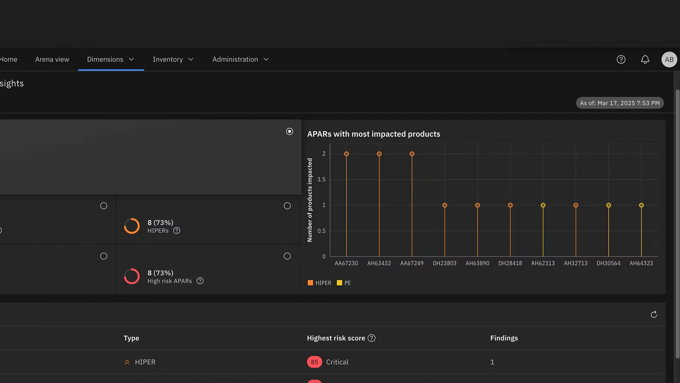Click the selected radio button on top card
Image resolution: width=680 pixels, height=383 pixels.
click(289, 132)
